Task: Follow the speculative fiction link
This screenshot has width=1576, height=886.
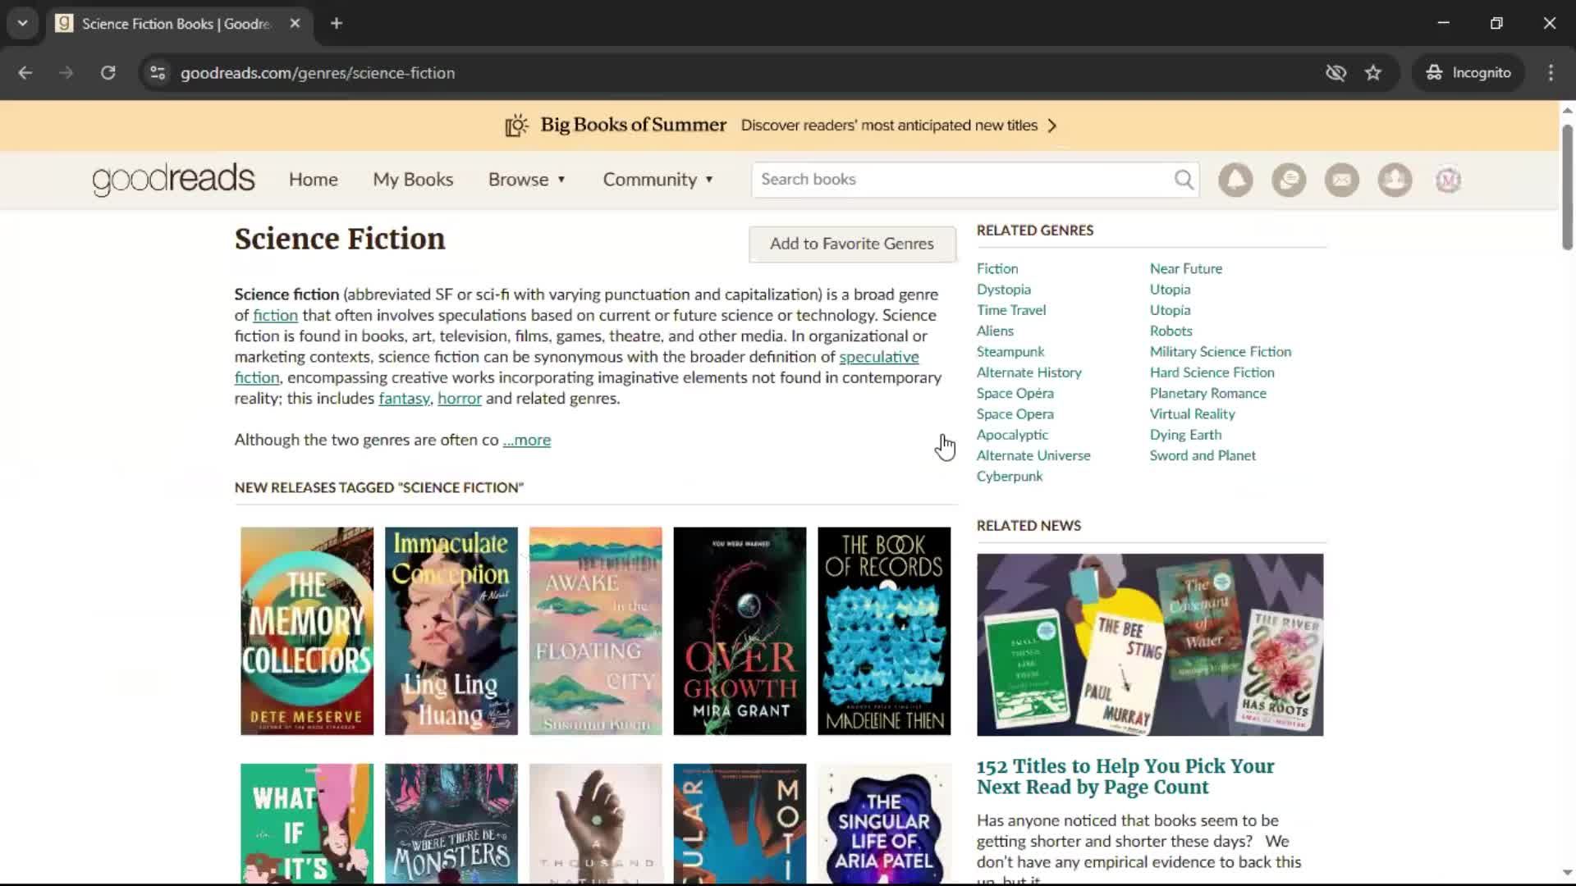Action: point(879,358)
